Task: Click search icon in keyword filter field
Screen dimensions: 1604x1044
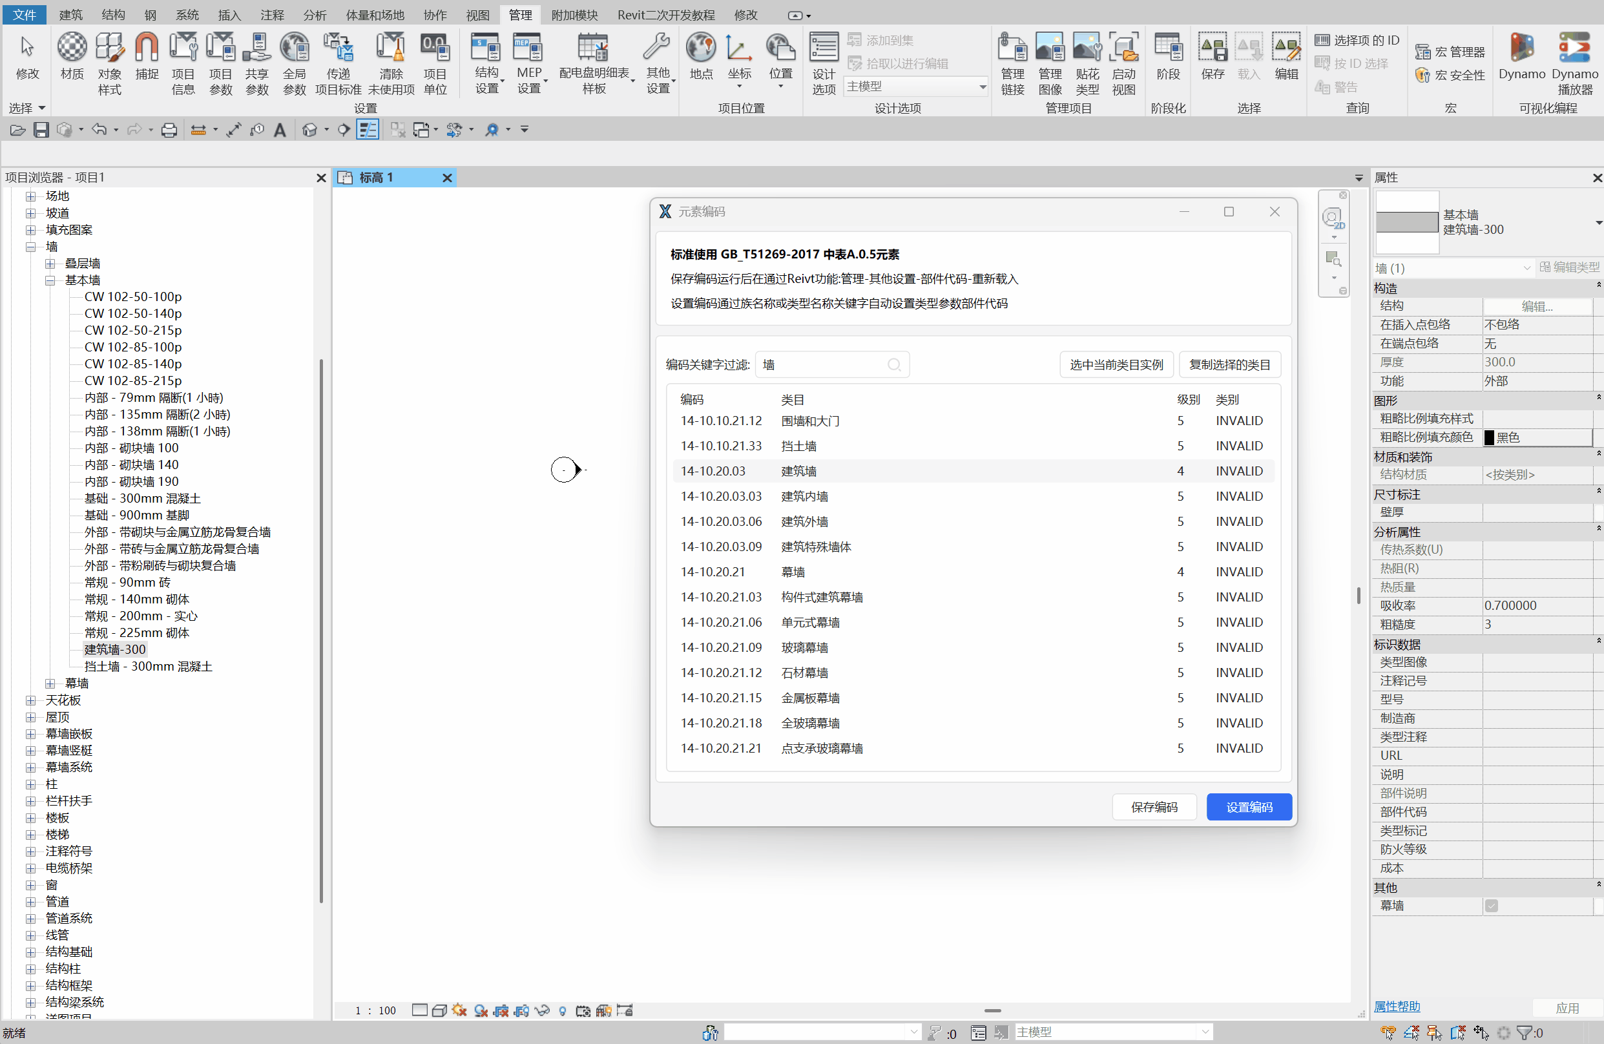Action: pyautogui.click(x=893, y=364)
